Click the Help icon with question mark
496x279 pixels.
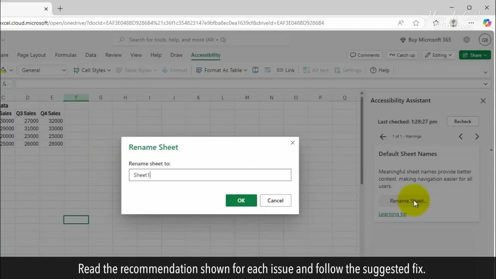click(x=379, y=70)
